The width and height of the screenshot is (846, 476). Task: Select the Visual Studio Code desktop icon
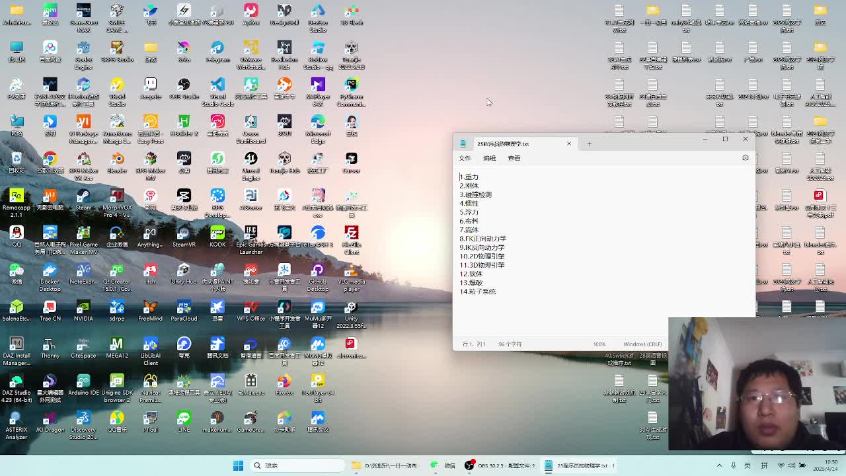click(x=217, y=92)
